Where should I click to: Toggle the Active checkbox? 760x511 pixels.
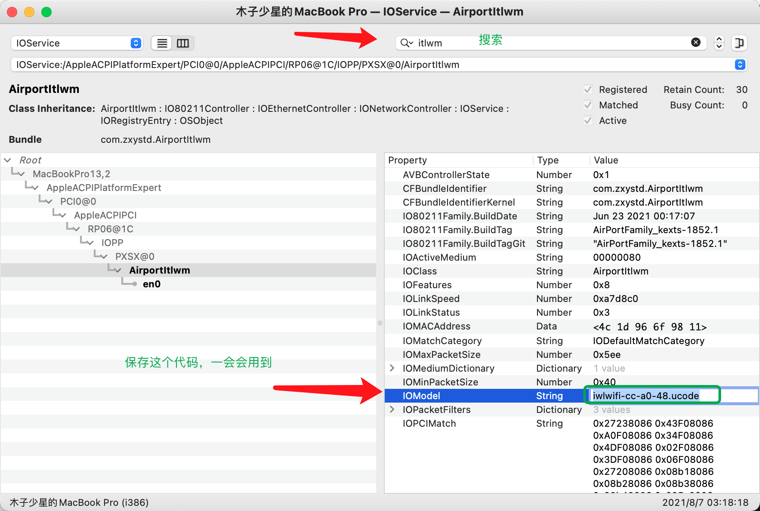click(x=588, y=120)
